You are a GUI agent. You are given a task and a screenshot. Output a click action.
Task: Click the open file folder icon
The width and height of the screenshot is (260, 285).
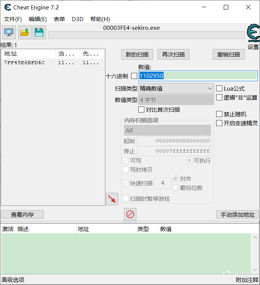tap(25, 32)
